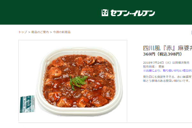This screenshot has height=128, width=192.
Task: Click the release date 2018年7月24日 line
Action: click(166, 63)
